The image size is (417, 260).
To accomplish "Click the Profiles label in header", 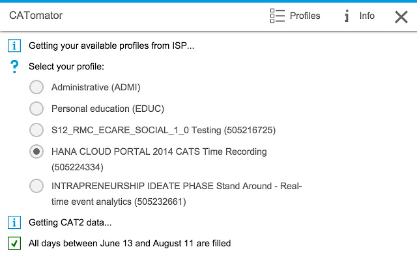I will click(305, 16).
